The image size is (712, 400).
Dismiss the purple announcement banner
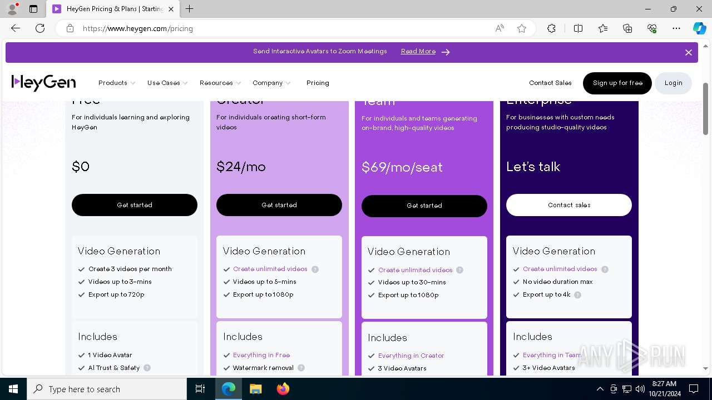click(689, 52)
